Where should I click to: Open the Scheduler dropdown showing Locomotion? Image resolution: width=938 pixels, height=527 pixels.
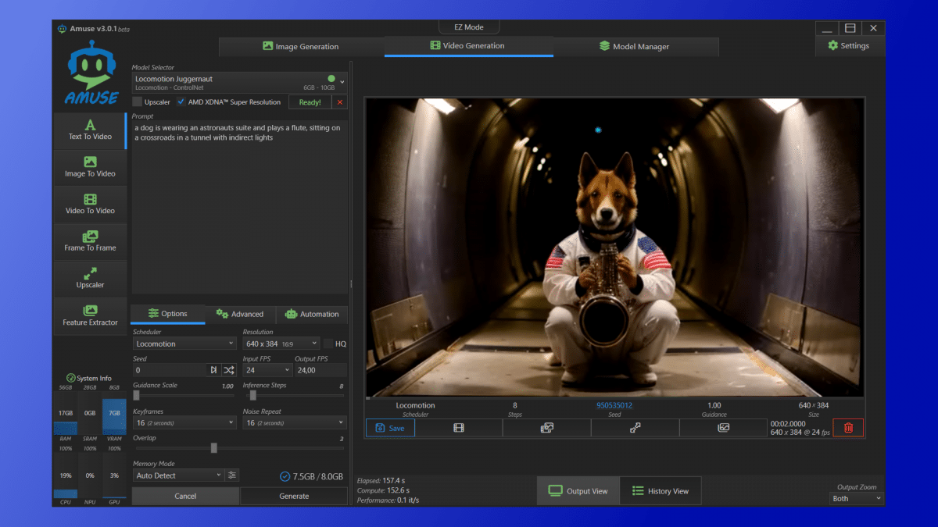[184, 344]
